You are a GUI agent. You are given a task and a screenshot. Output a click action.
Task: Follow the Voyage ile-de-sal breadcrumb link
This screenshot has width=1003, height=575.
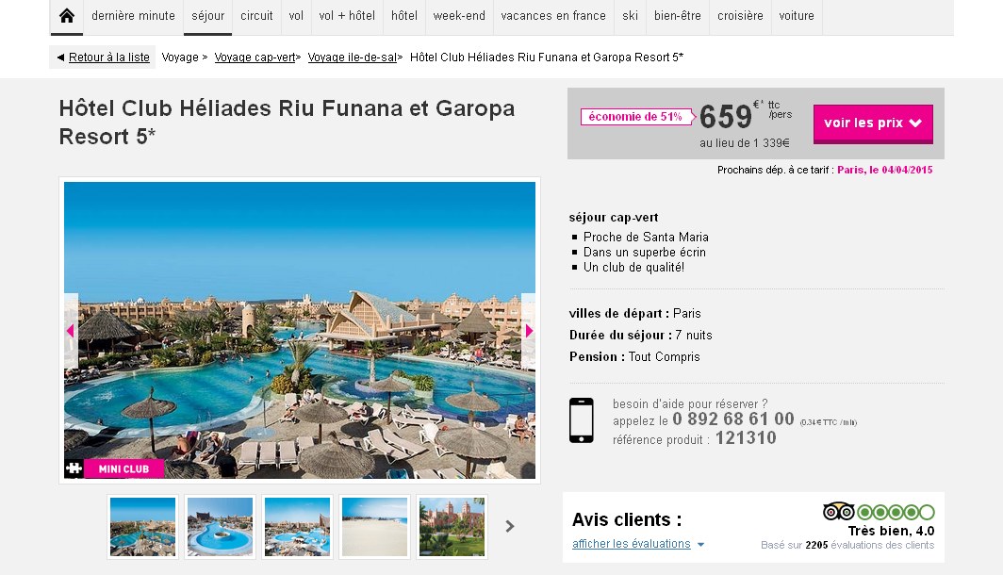coord(353,57)
